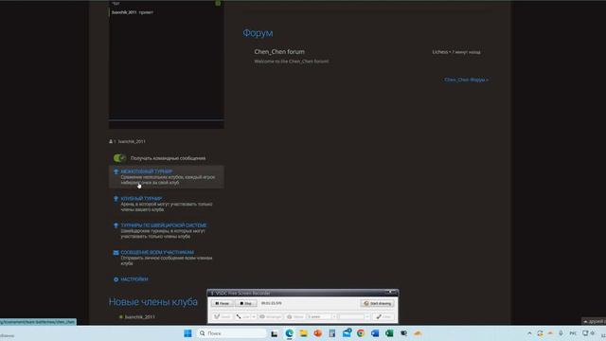This screenshot has width=606, height=341.
Task: Open Клубный турнир link
Action: tap(141, 198)
